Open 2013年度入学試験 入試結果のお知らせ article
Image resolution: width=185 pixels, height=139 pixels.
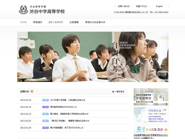click(x=68, y=100)
